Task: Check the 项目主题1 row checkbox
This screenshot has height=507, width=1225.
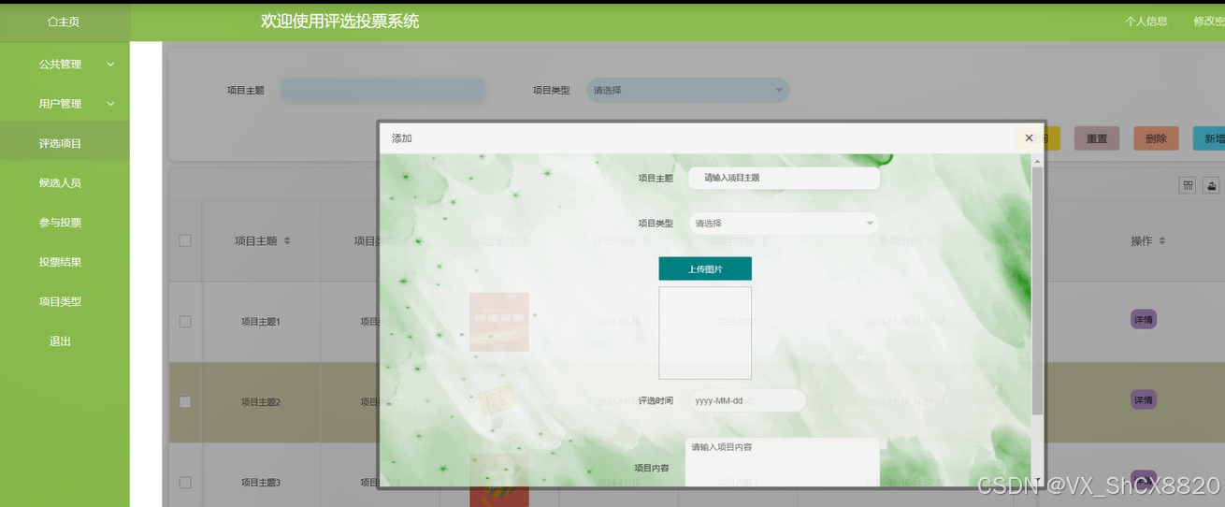Action: 185,322
